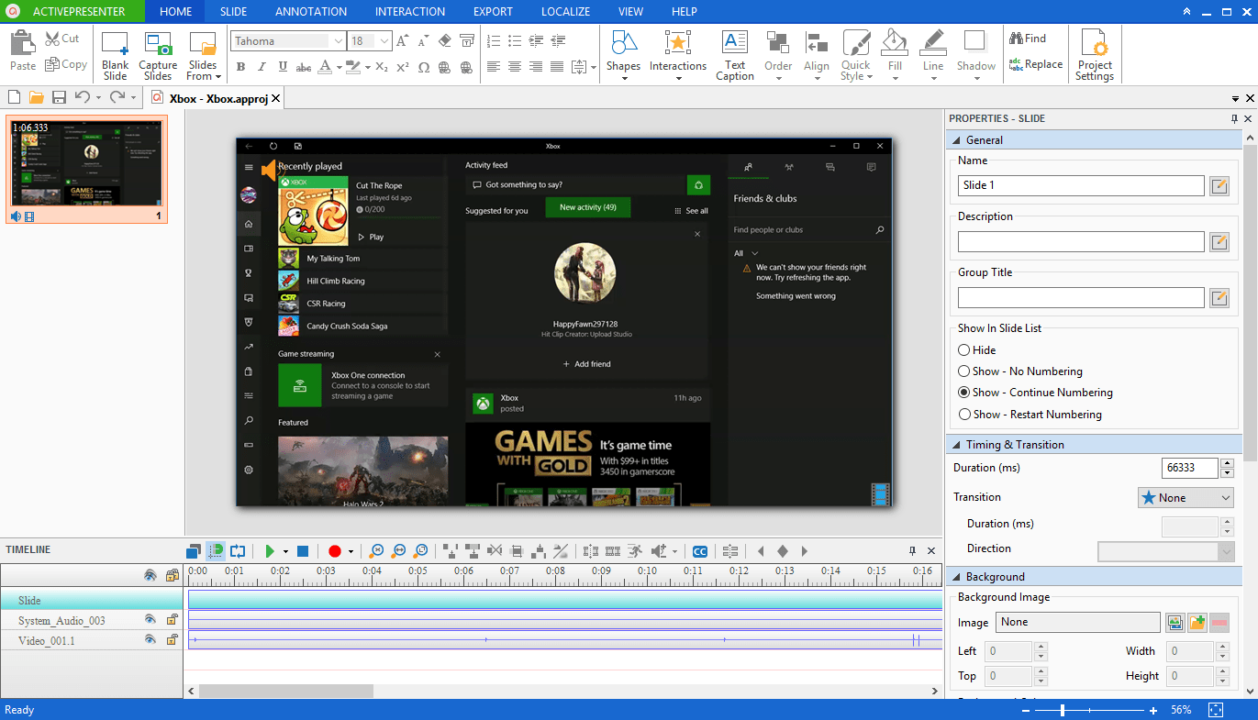Choose Show - Restart Numbering option
1258x720 pixels.
[x=963, y=414]
